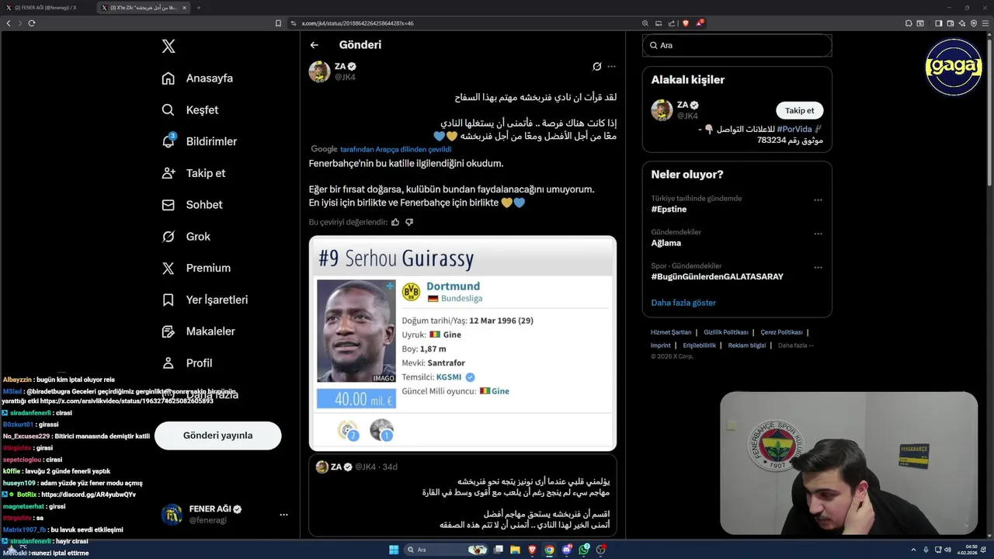Rate the translation with thumbs up
Viewport: 994px width, 559px height.
(x=395, y=222)
